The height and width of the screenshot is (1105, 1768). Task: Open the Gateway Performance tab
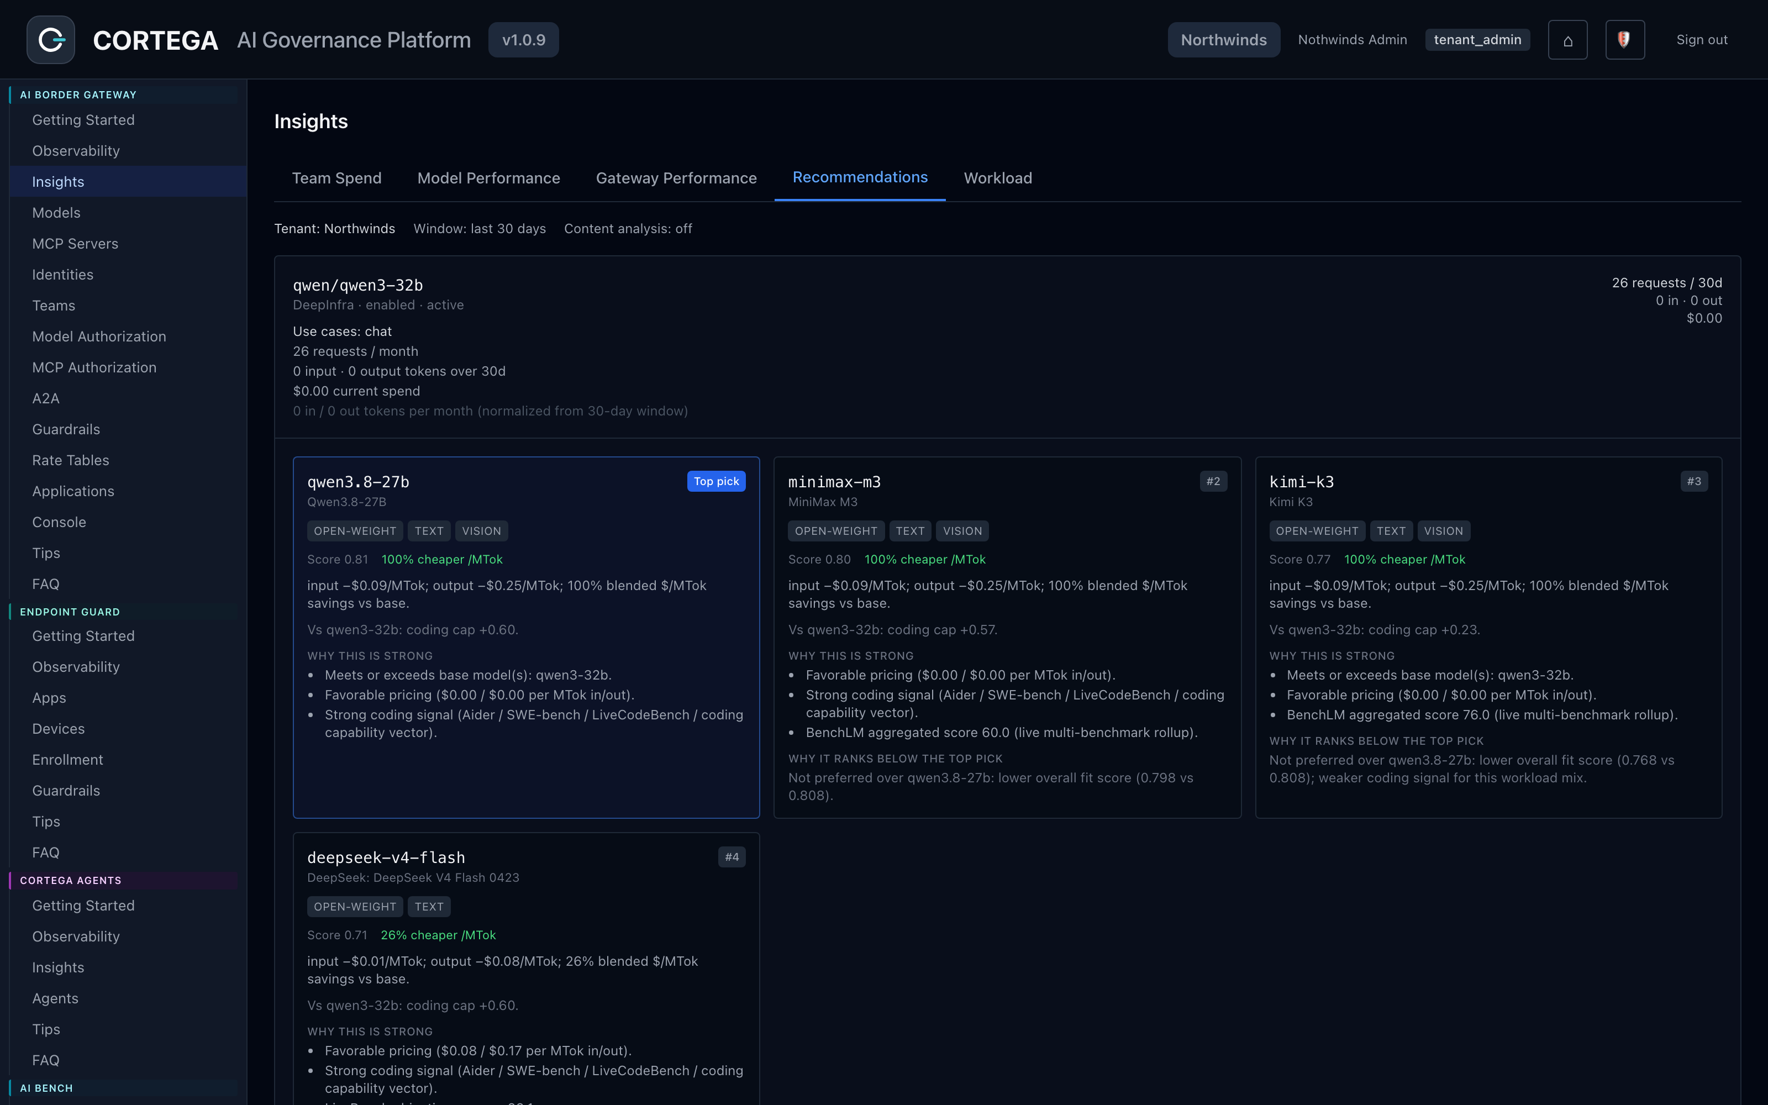676,178
